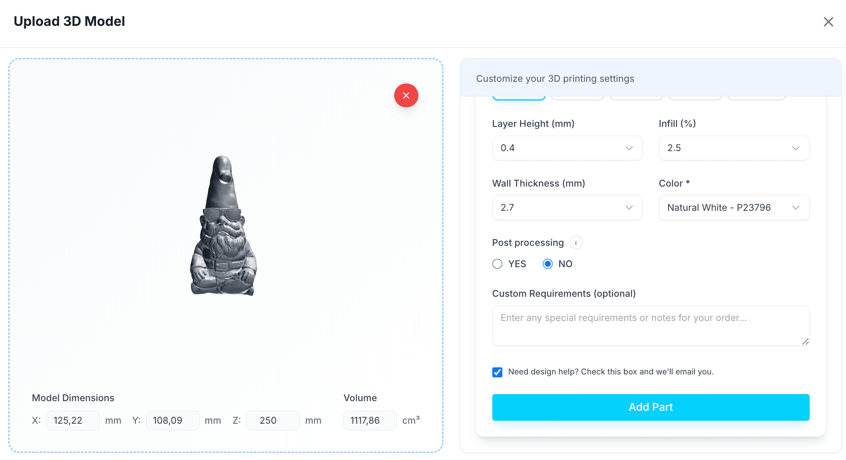Click the Post processing info icon
The image size is (846, 460).
click(x=576, y=243)
